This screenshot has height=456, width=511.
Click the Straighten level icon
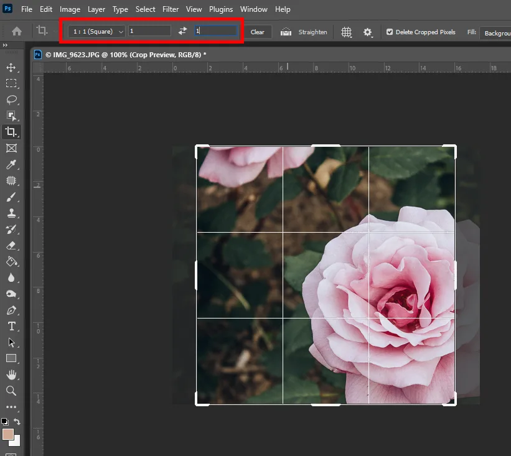(286, 32)
